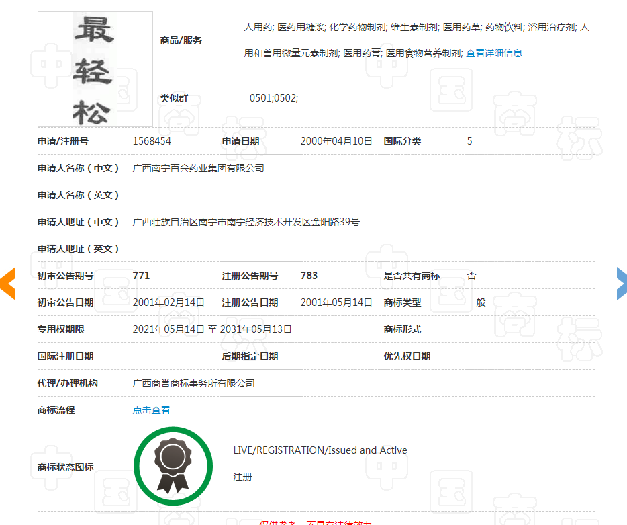Select the 申请人地址（英文） label
Screen dimensions: 627x525
79,249
